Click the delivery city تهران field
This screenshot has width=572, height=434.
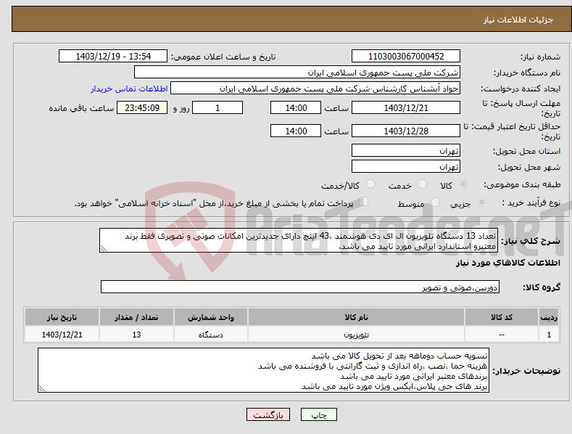coord(406,167)
